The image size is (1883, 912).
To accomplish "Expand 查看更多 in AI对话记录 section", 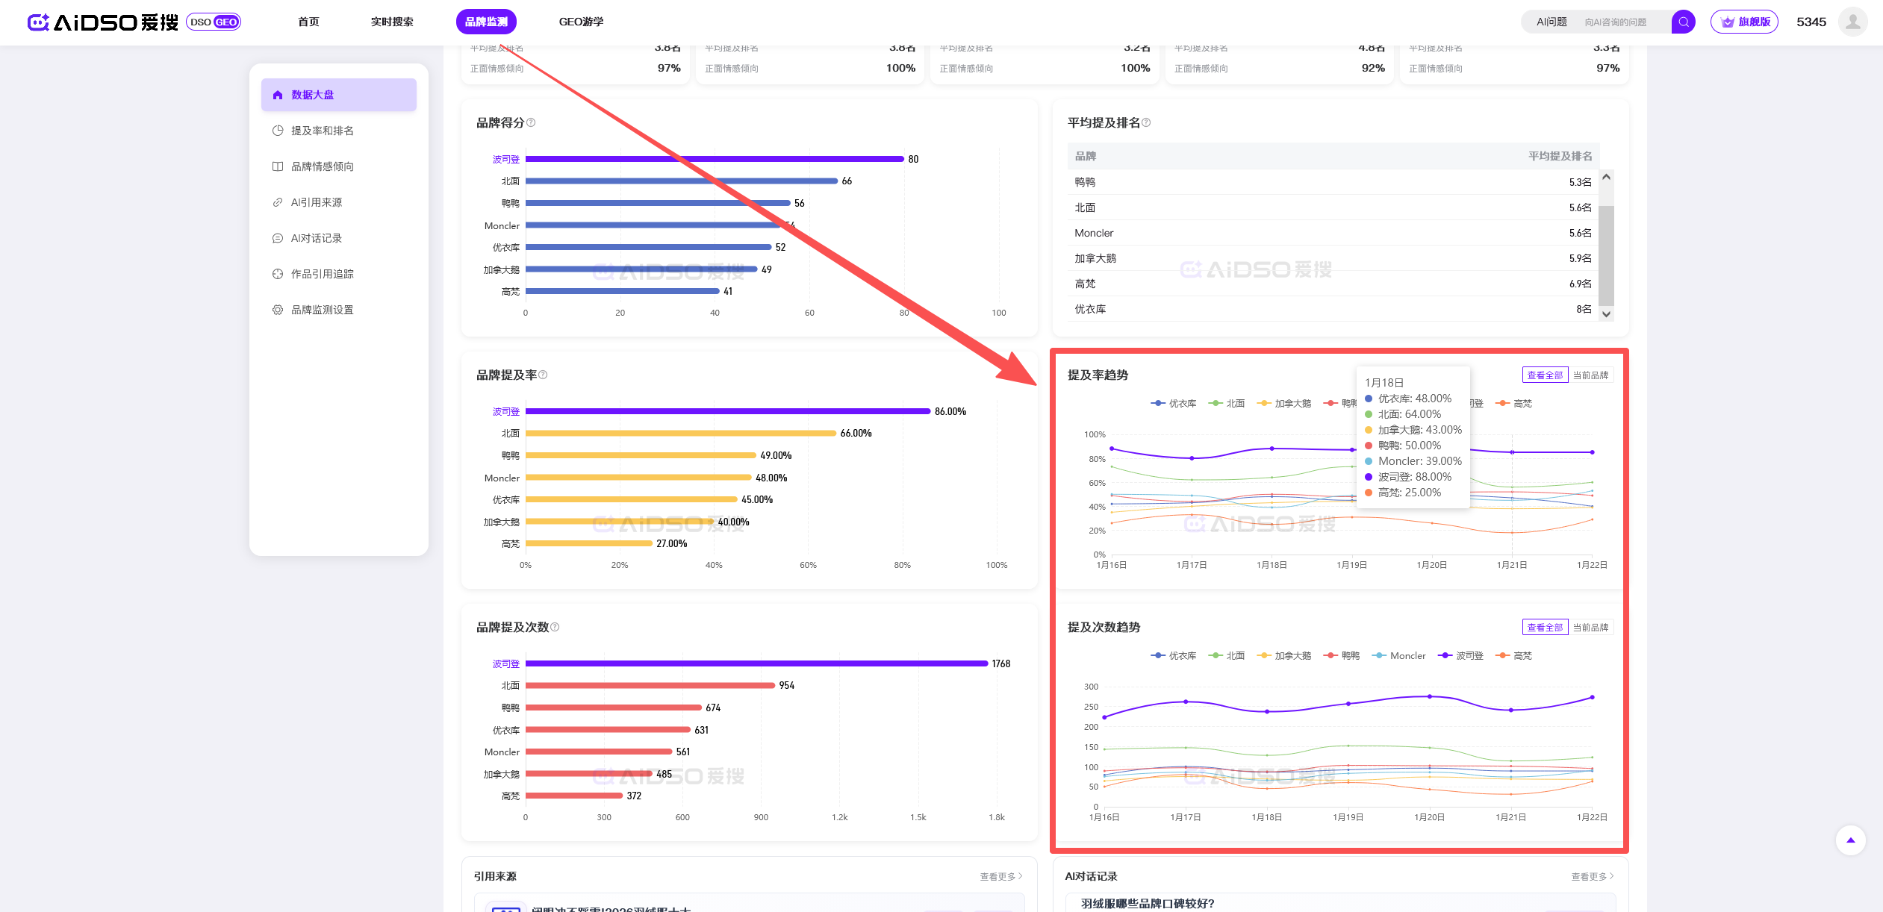I will click(x=1592, y=876).
